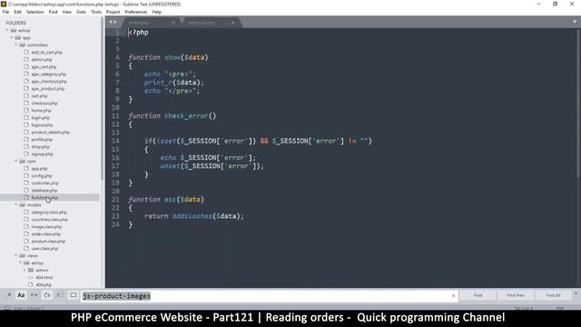Image resolution: width=581 pixels, height=327 pixels.
Task: Open profile.php from controllers folder
Action: click(x=42, y=139)
